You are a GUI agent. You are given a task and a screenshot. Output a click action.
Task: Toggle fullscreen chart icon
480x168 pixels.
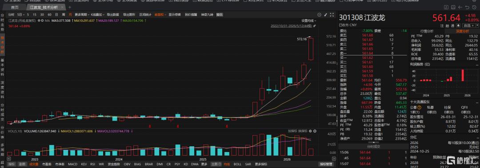tap(332, 14)
